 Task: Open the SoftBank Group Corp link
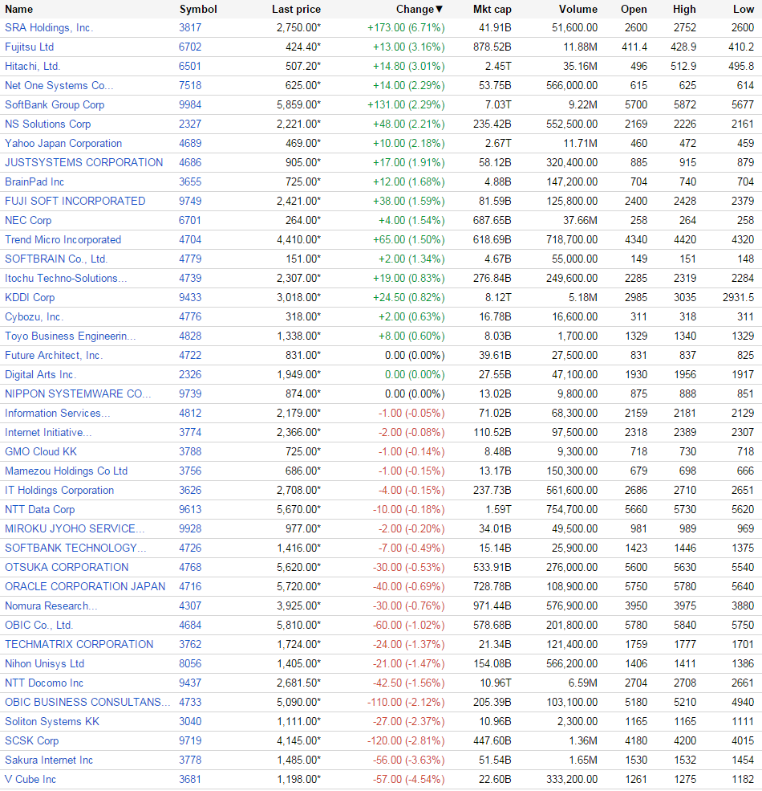click(55, 104)
